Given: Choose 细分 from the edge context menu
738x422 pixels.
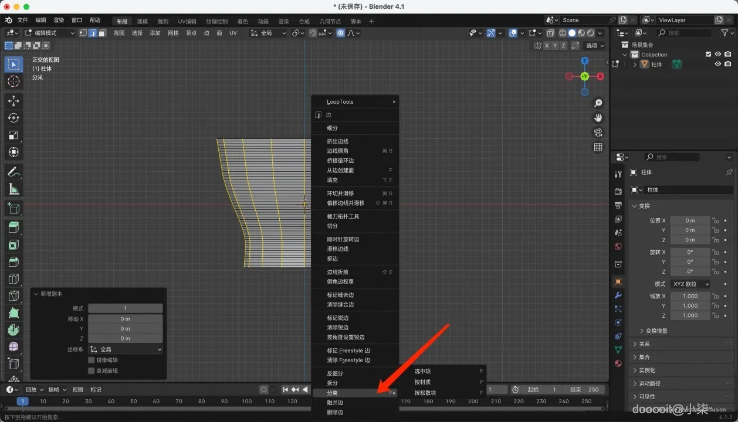Looking at the screenshot, I should [333, 128].
